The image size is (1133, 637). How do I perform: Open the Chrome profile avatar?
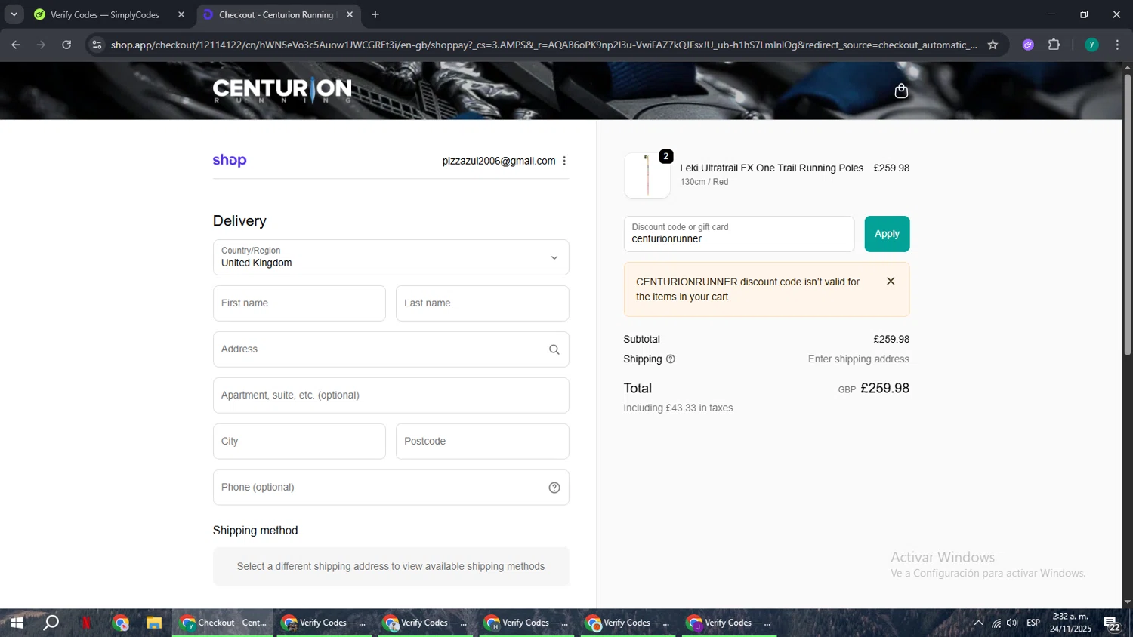click(1091, 45)
